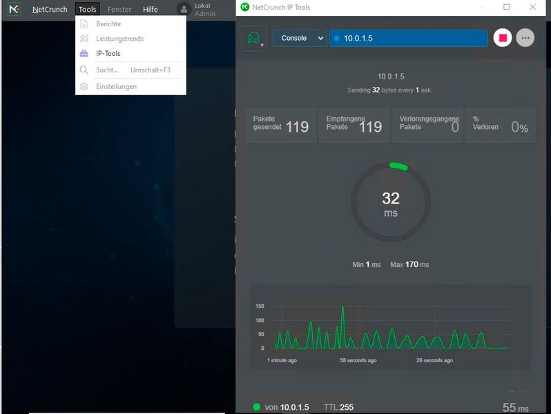Click the '58 seconds ago' axis label

(358, 360)
